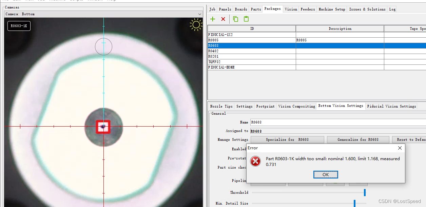Paste package from clipboard icon
The image size is (426, 207).
246,19
